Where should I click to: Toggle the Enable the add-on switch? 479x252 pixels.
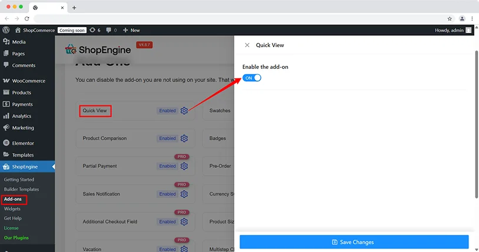pos(252,78)
